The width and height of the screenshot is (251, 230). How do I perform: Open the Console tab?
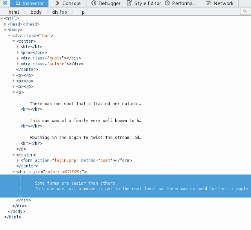[68, 4]
